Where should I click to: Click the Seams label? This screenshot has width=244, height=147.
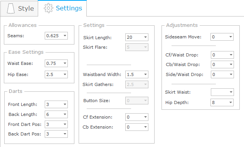point(16,36)
